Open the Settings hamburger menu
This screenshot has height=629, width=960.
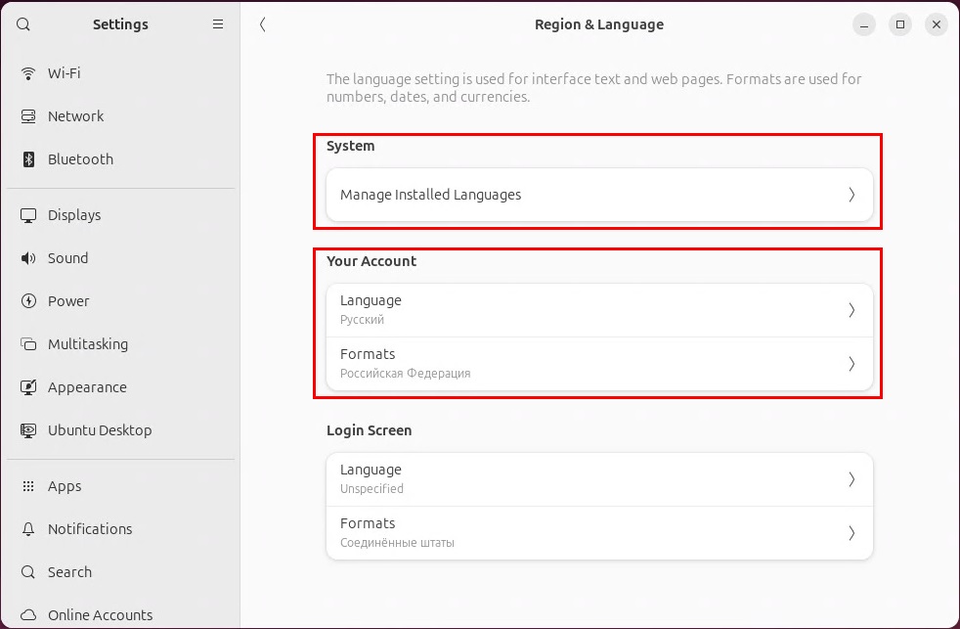[x=218, y=24]
